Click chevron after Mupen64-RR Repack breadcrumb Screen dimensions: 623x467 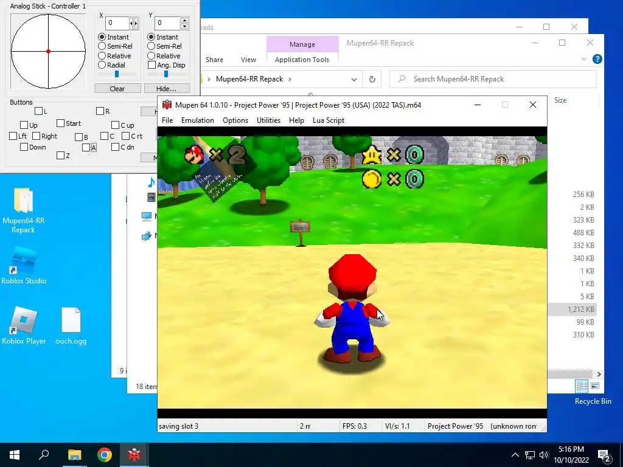(290, 79)
